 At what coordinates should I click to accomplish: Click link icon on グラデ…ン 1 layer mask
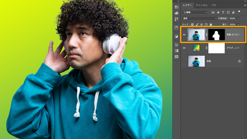tap(207, 48)
